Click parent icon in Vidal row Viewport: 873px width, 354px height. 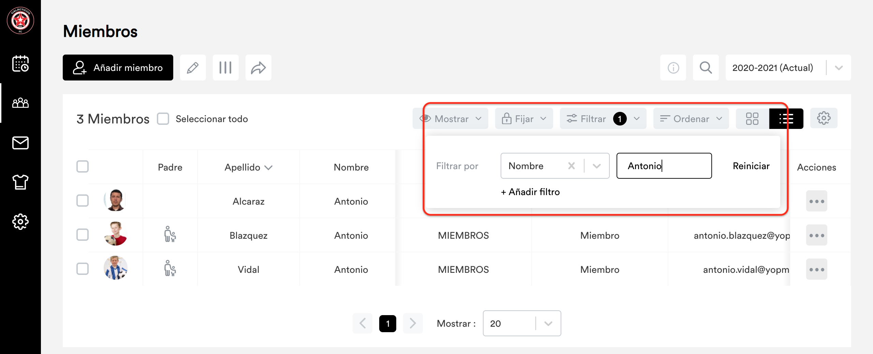click(170, 268)
